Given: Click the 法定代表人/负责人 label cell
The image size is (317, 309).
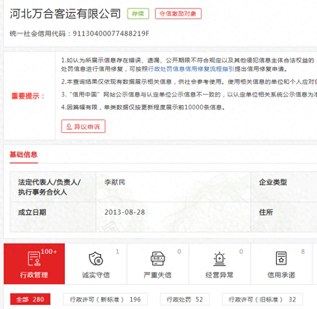Looking at the screenshot, I should coord(53,187).
